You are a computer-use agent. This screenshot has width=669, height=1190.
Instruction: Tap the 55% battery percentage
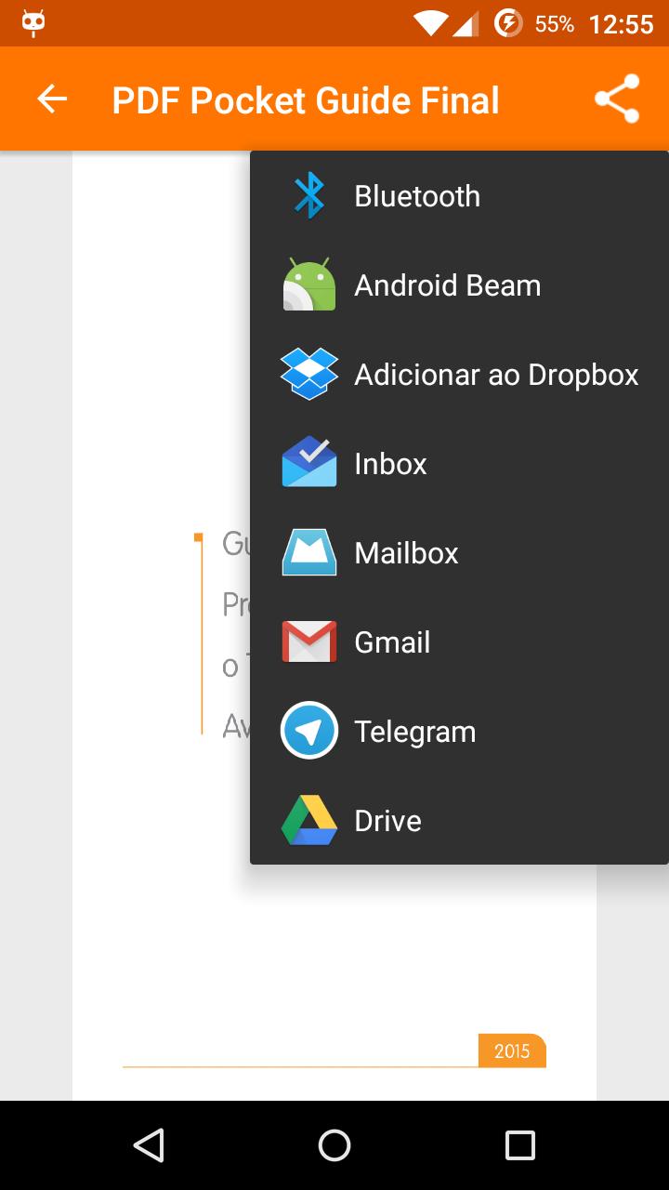click(555, 24)
